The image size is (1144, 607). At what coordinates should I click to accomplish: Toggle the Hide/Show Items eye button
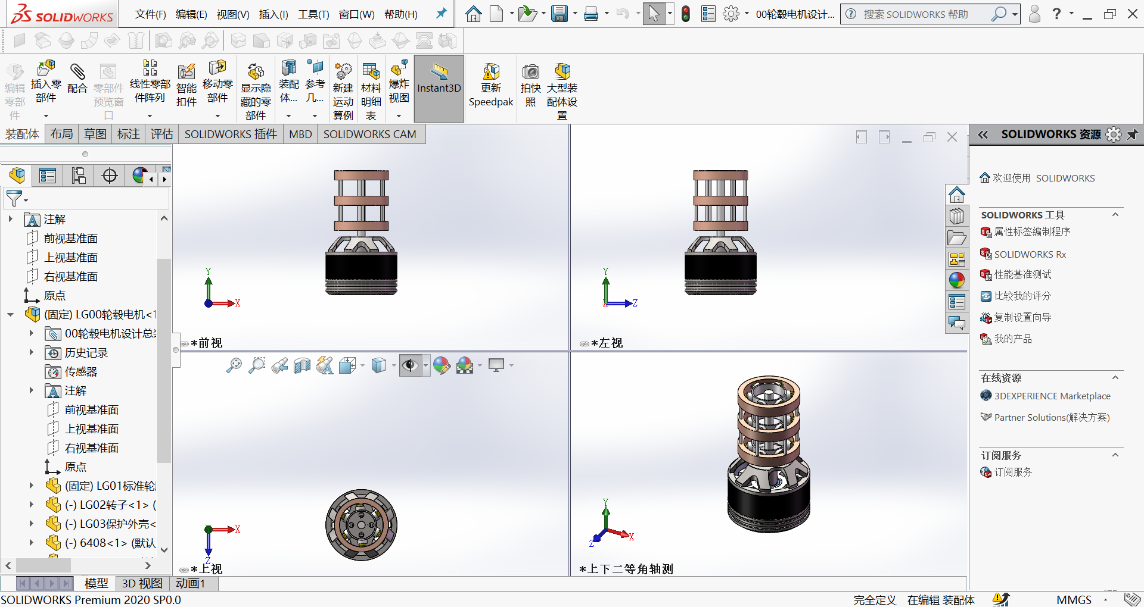pos(410,365)
